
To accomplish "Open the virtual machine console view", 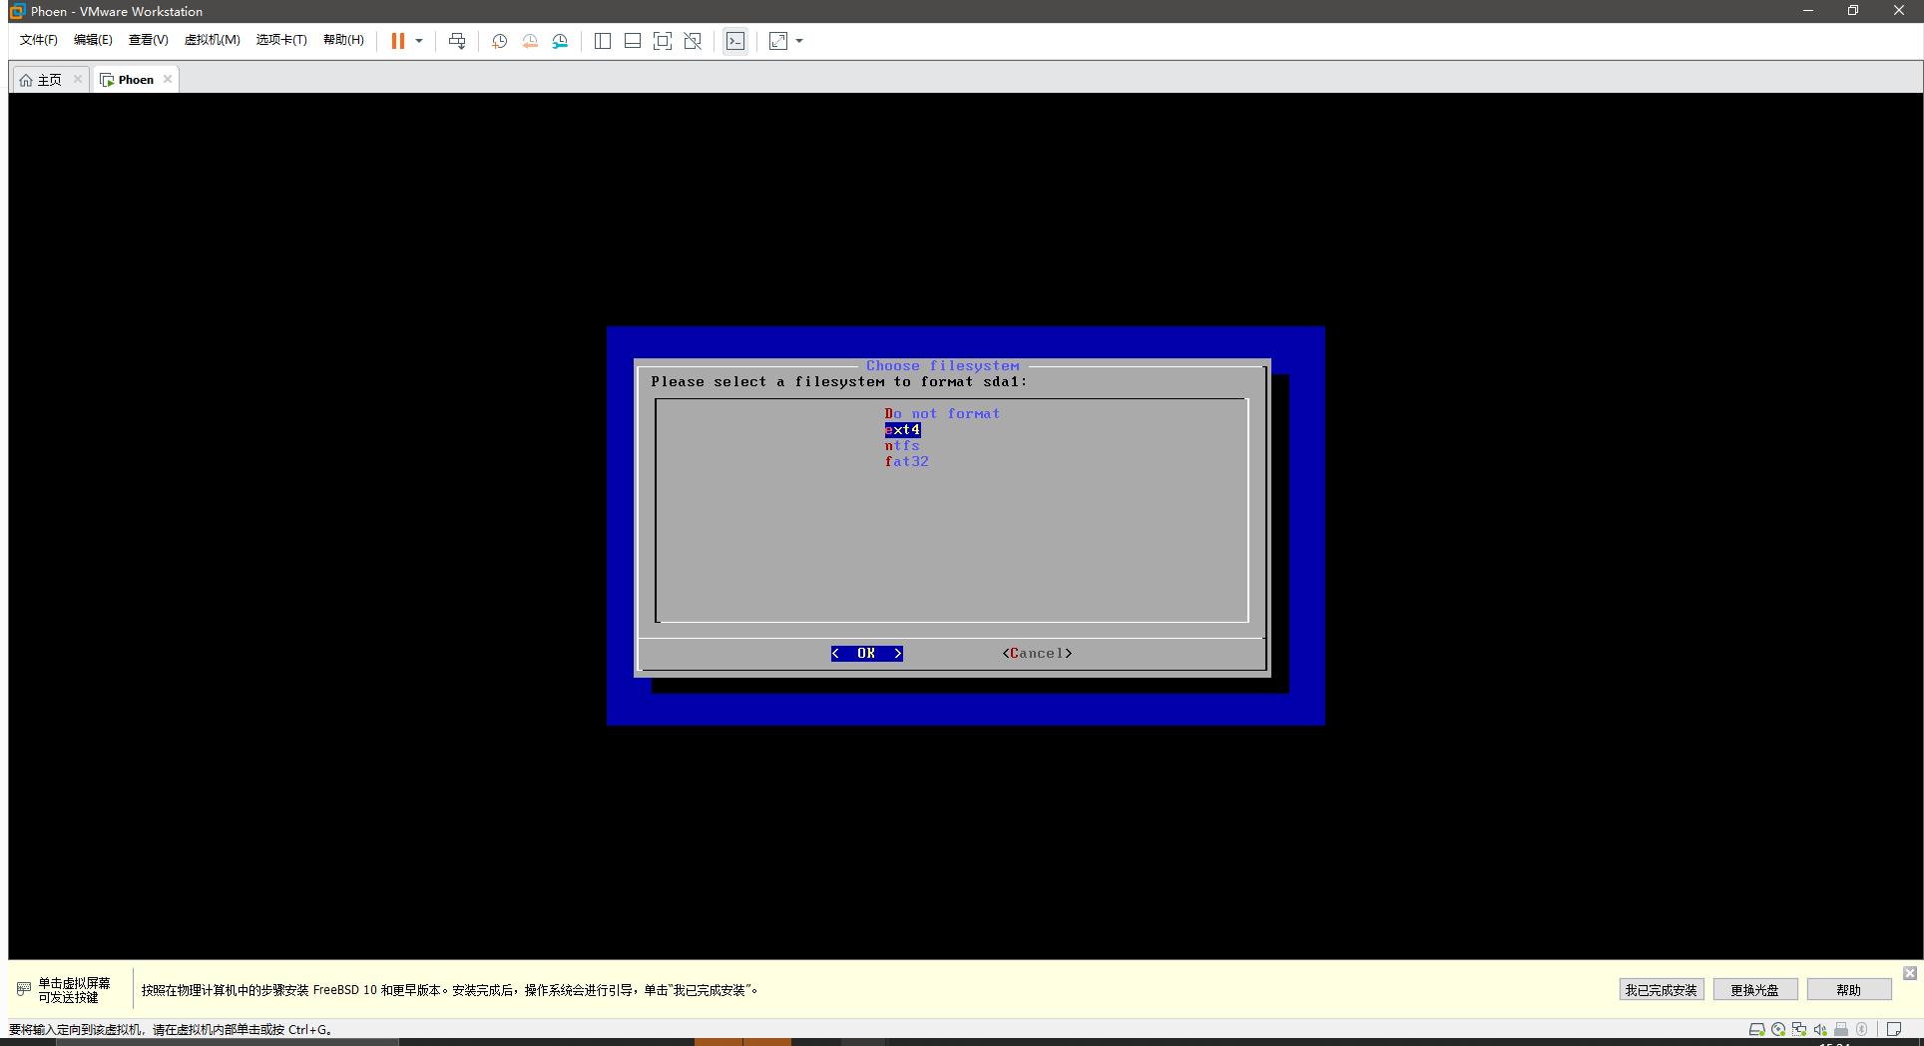I will click(x=735, y=41).
